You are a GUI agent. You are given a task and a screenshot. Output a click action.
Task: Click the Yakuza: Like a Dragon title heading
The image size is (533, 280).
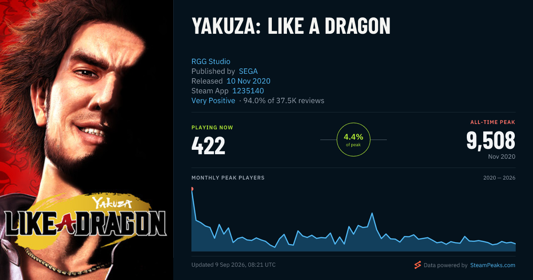point(291,27)
